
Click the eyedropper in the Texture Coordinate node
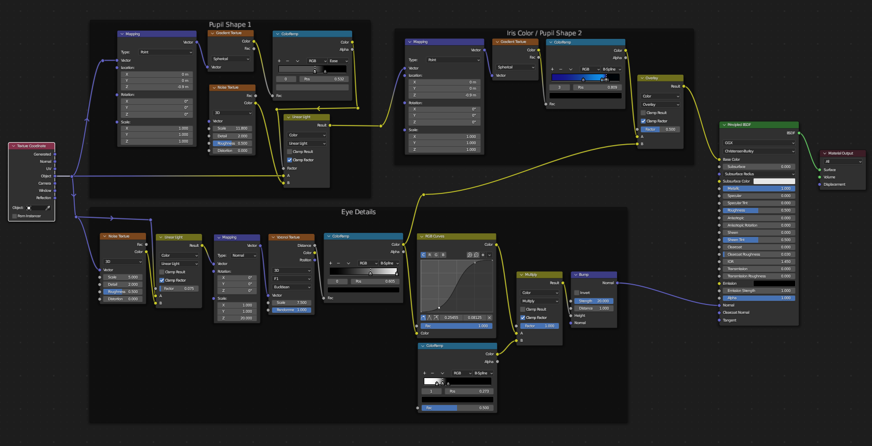(x=48, y=208)
